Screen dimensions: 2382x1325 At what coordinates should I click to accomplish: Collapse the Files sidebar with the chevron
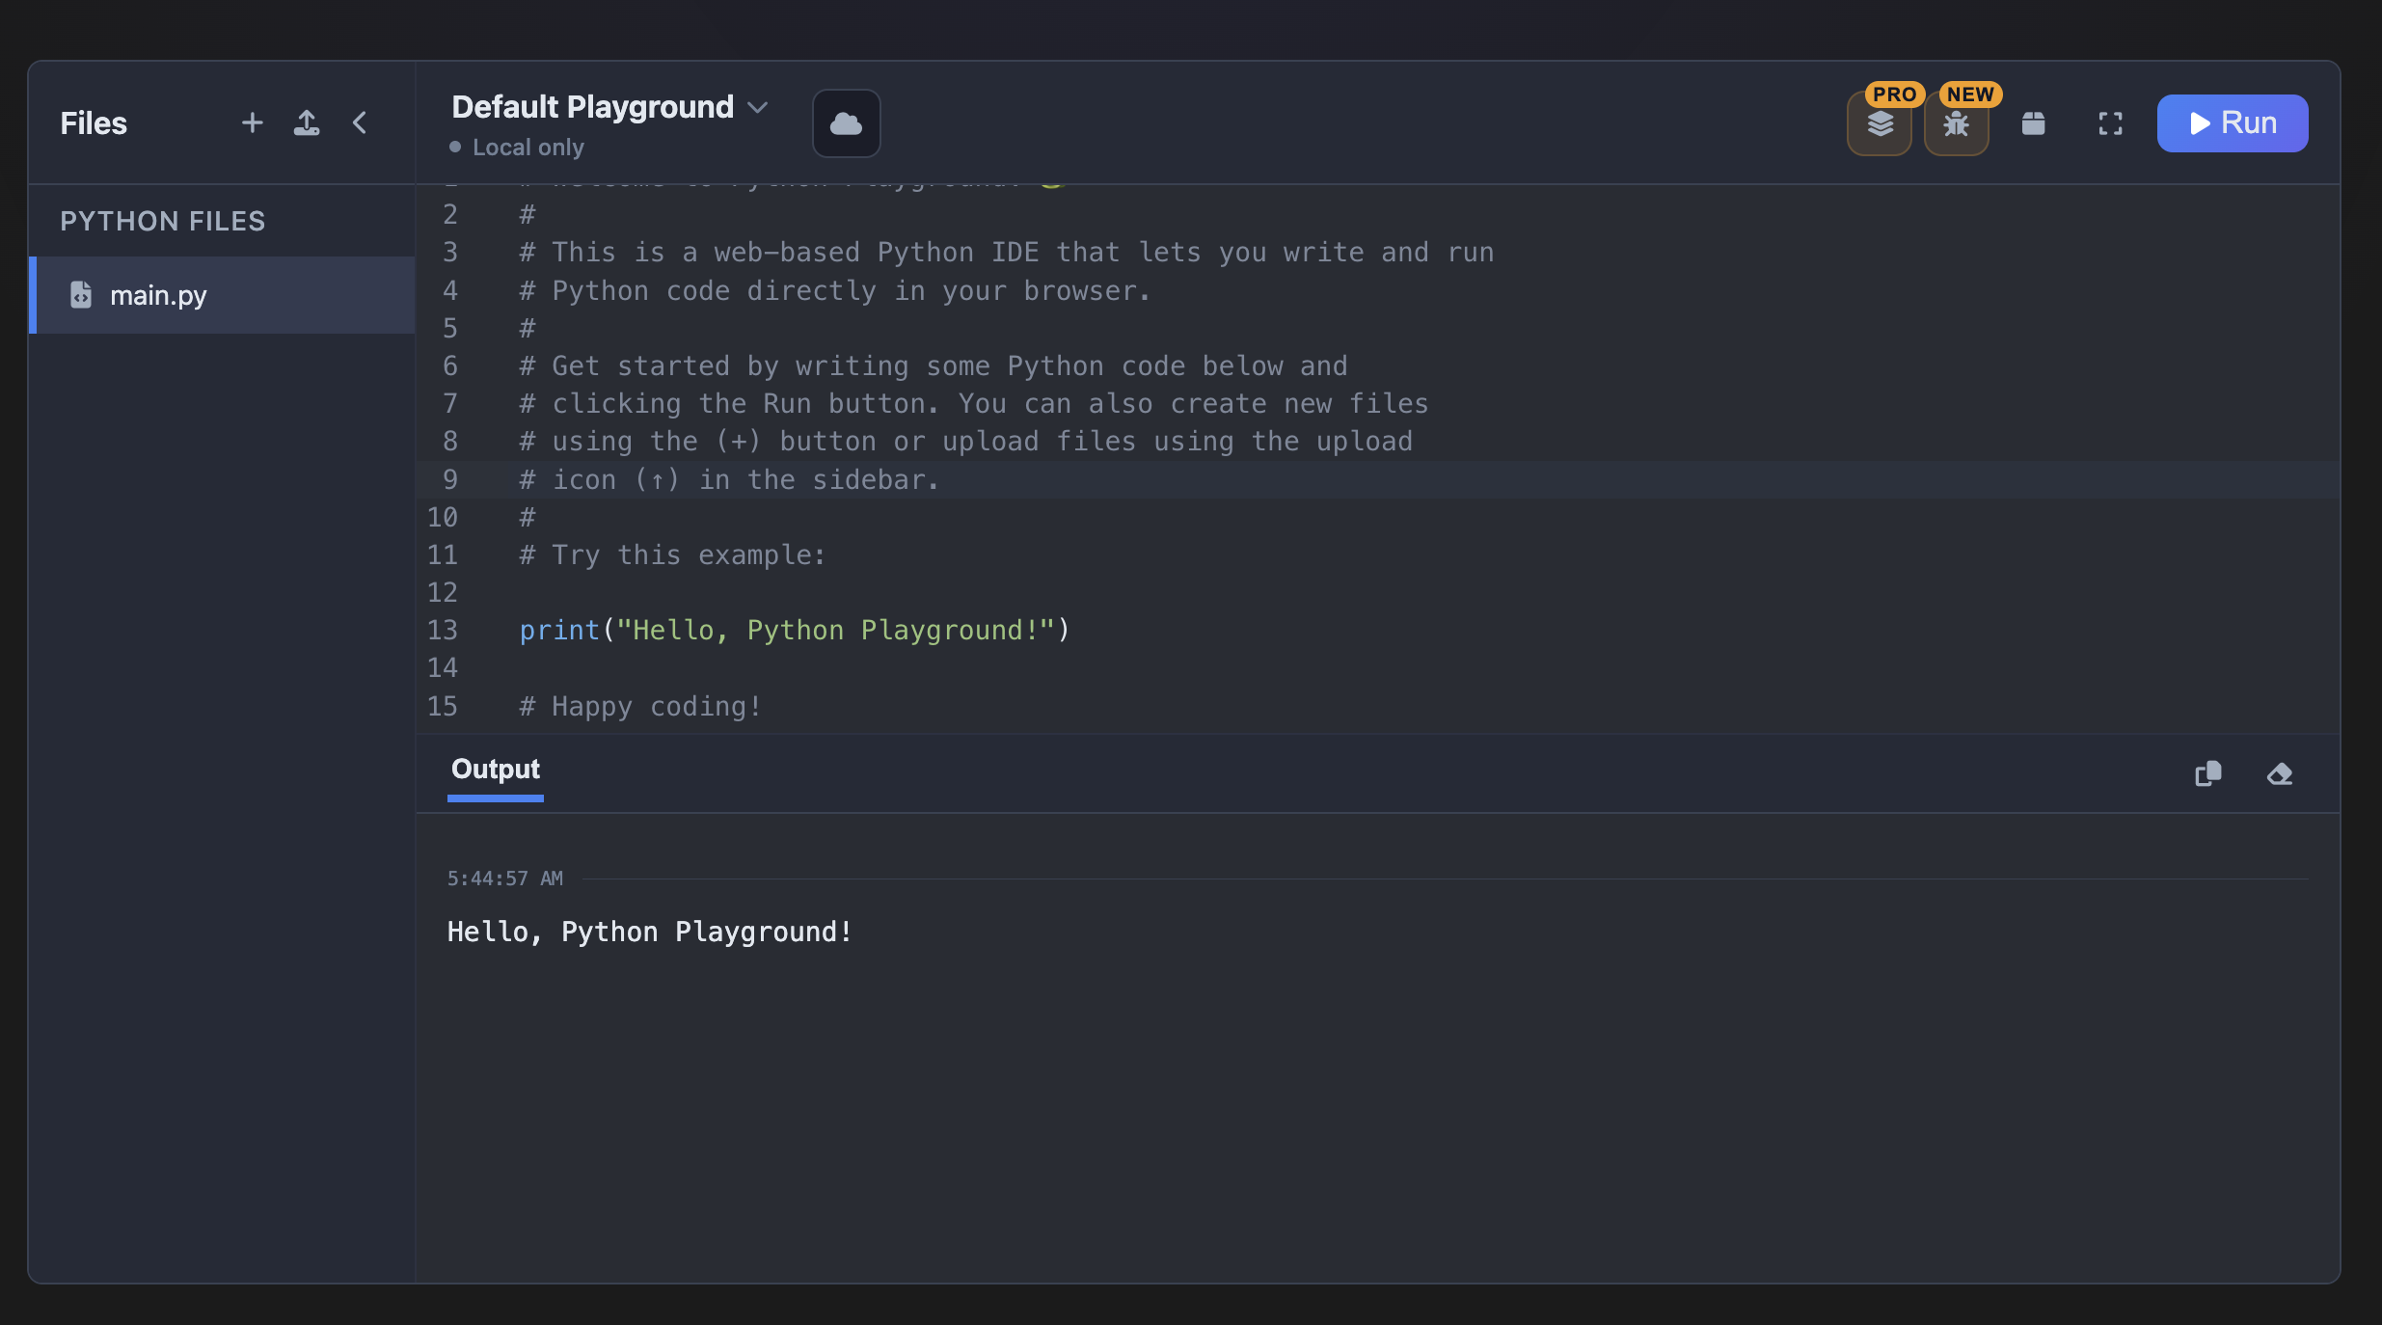pyautogui.click(x=360, y=122)
